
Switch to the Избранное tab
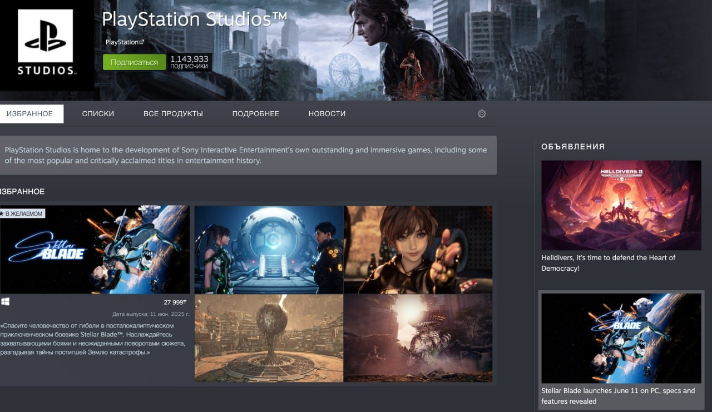30,113
